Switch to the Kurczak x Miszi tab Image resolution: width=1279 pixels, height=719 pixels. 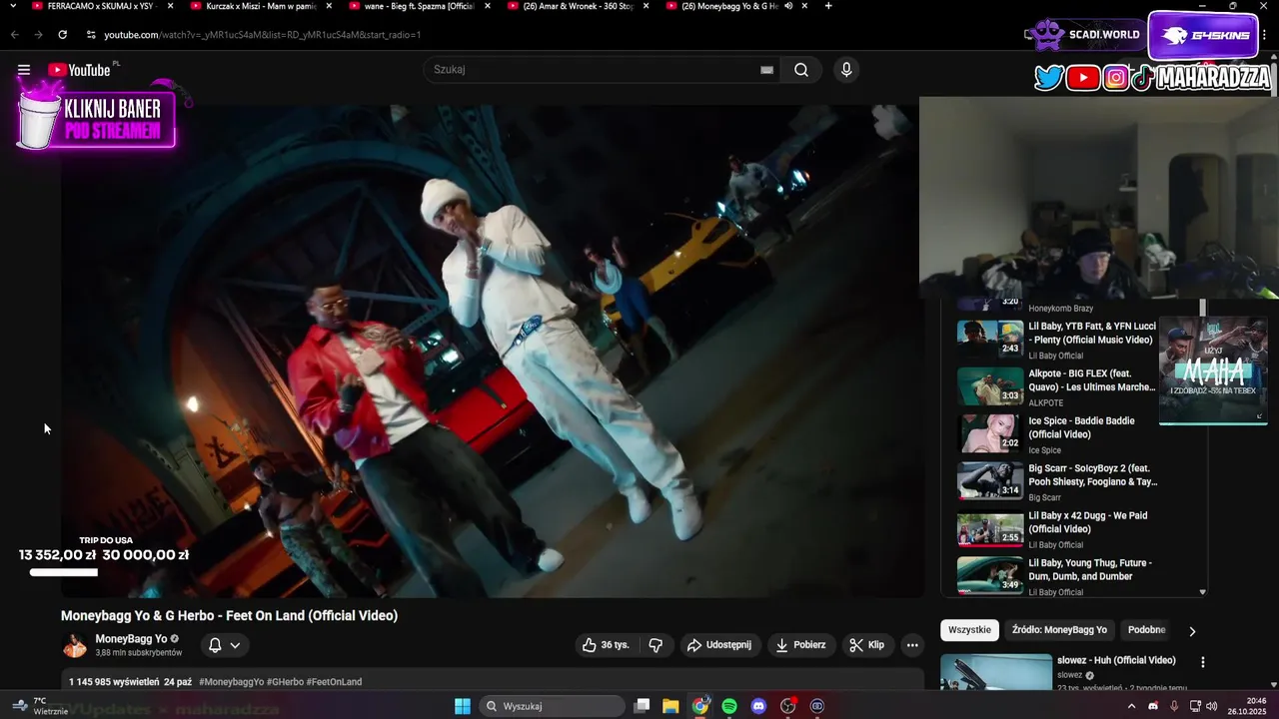pyautogui.click(x=260, y=6)
